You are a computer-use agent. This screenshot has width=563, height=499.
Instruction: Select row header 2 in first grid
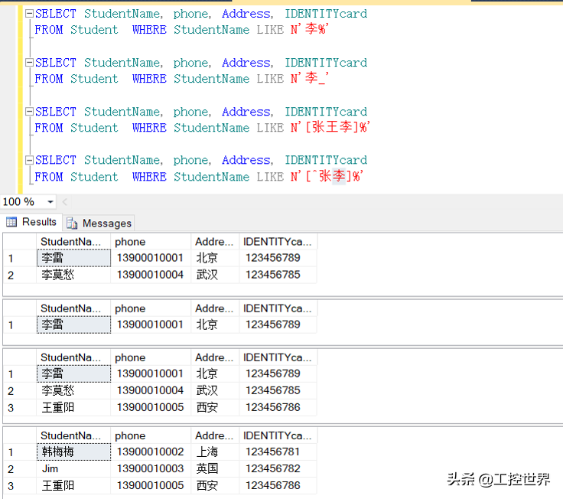(x=20, y=276)
